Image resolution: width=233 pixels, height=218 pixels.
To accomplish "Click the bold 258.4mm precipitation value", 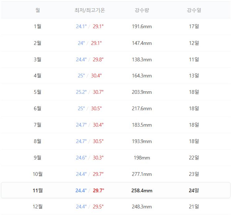I will pyautogui.click(x=142, y=190).
